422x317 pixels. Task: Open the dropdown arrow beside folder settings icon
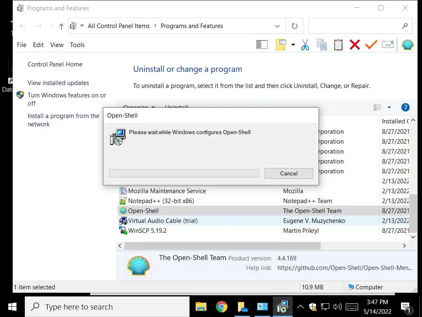tap(293, 45)
